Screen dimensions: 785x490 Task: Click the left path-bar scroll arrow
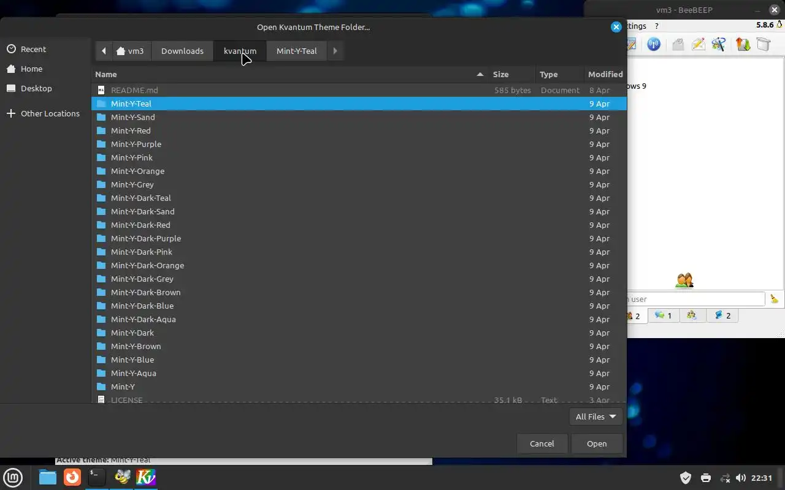point(104,51)
